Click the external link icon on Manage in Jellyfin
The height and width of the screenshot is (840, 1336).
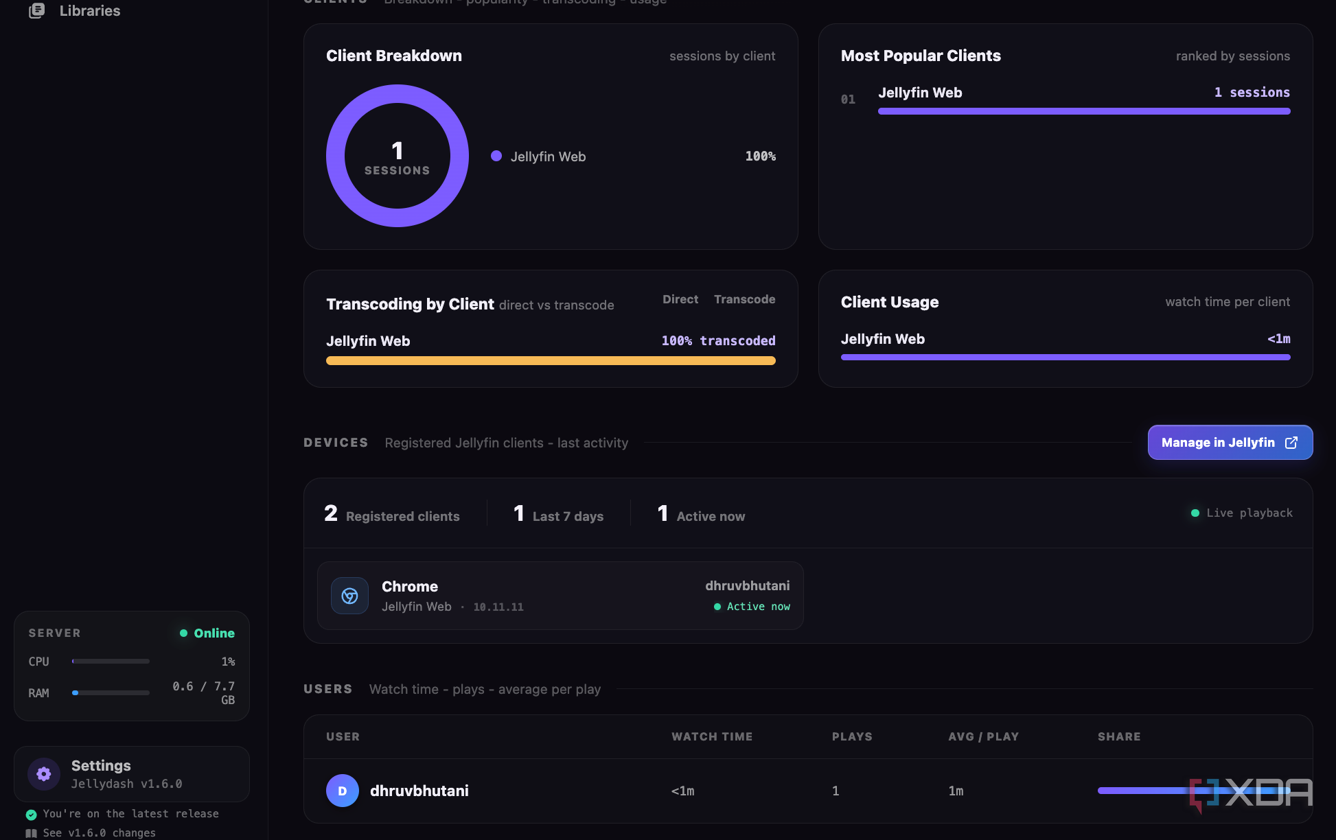[1291, 443]
